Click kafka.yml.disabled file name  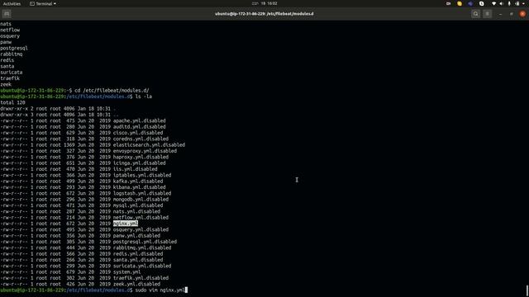click(138, 181)
